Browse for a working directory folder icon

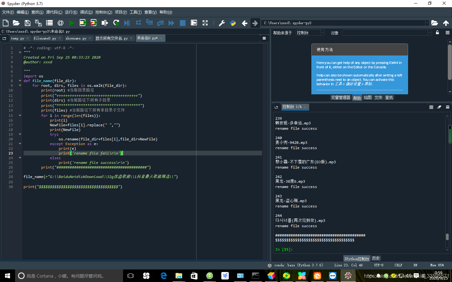click(434, 23)
